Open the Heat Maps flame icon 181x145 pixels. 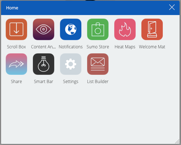125,29
